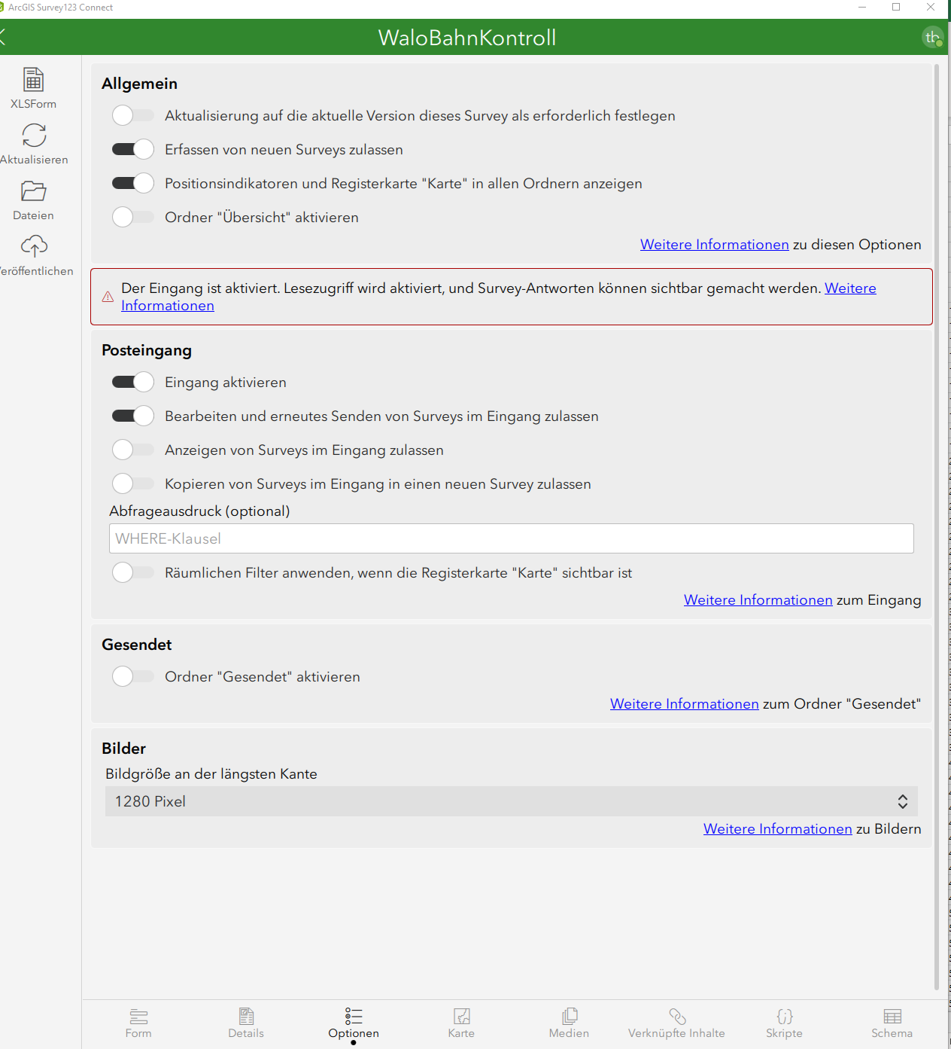Select the Optionen tab
Image resolution: width=951 pixels, height=1049 pixels.
pyautogui.click(x=354, y=1023)
